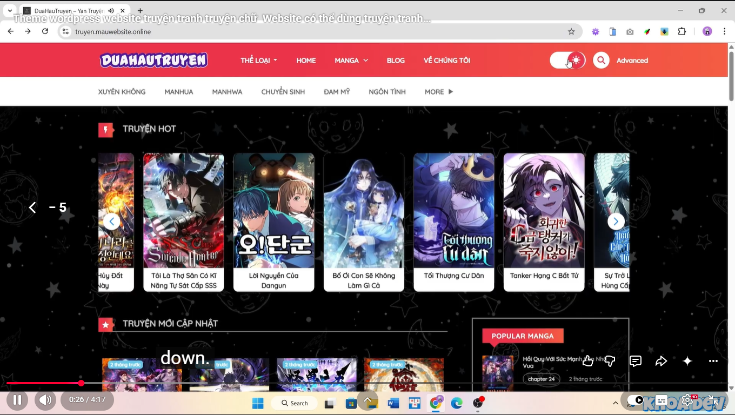This screenshot has width=735, height=415.
Task: Click the DuaHauTruyen logo
Action: click(x=153, y=60)
